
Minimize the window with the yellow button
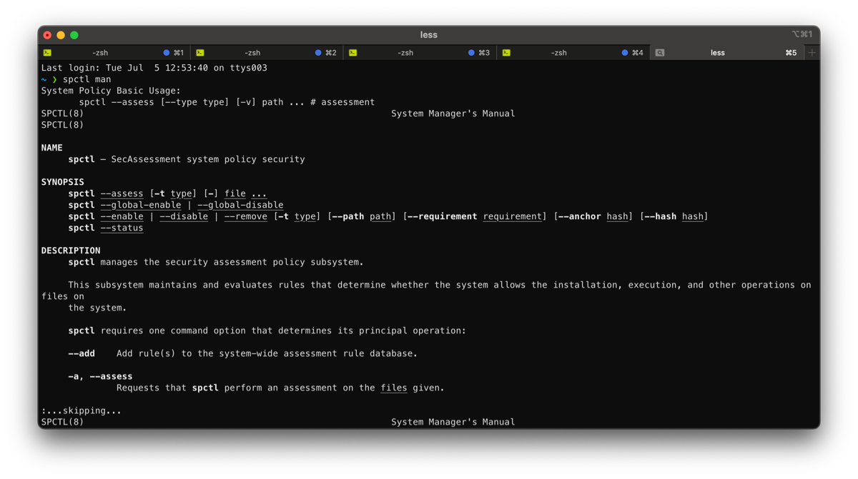pos(61,35)
